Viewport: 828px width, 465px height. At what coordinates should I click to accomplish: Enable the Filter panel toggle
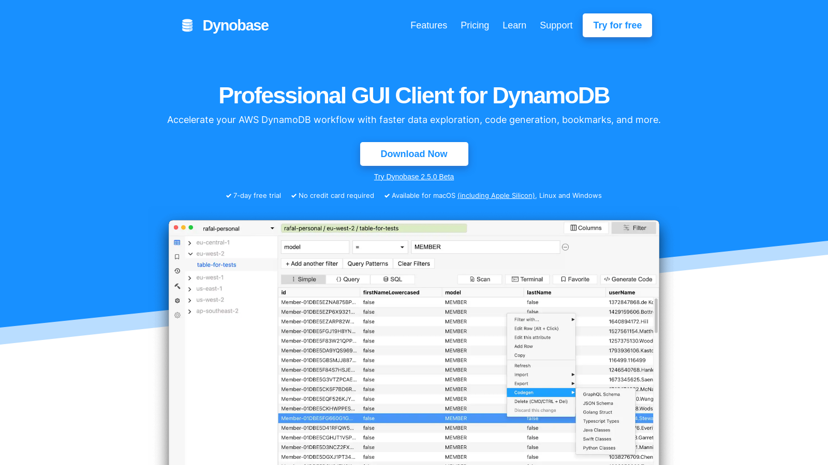pos(633,227)
